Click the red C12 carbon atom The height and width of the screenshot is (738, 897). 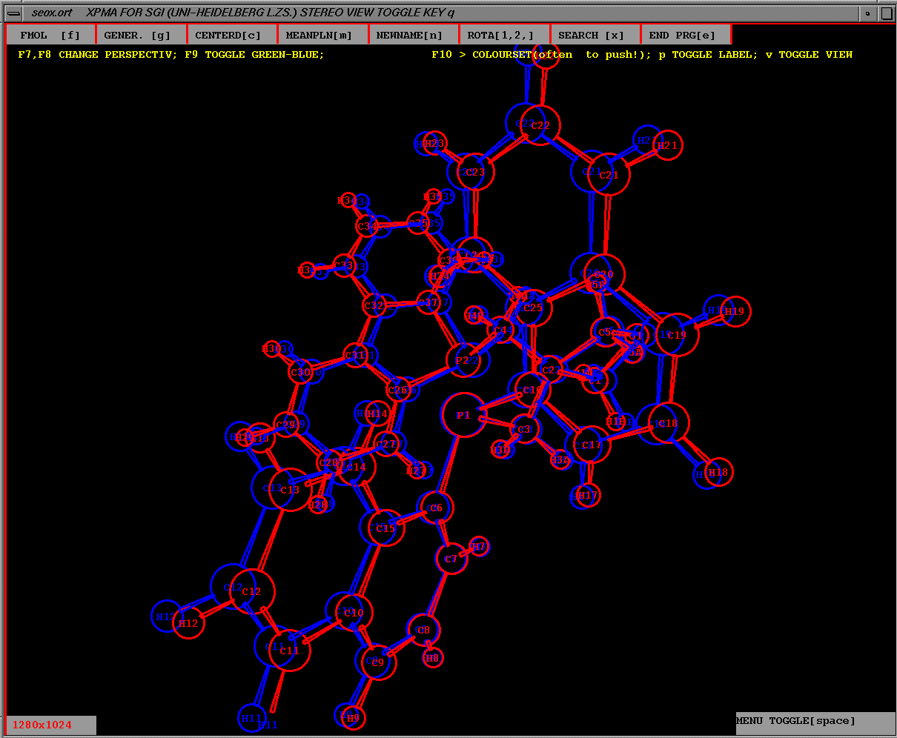(x=252, y=591)
